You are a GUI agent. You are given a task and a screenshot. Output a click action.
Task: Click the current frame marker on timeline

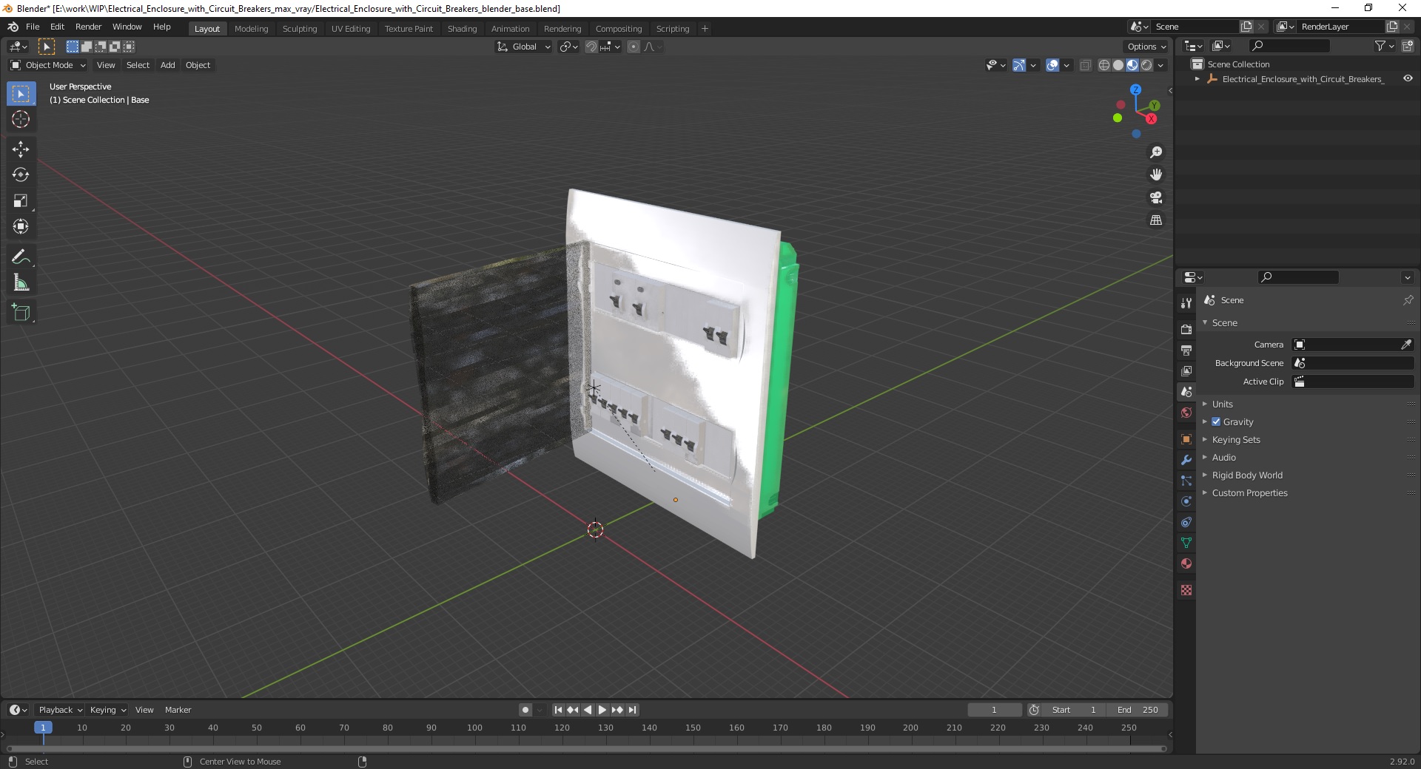[43, 728]
